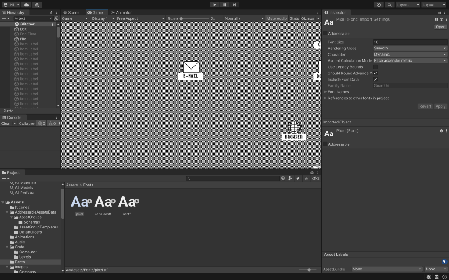
Task: Toggle hidden packages visibility eye icon
Action: pos(315,178)
